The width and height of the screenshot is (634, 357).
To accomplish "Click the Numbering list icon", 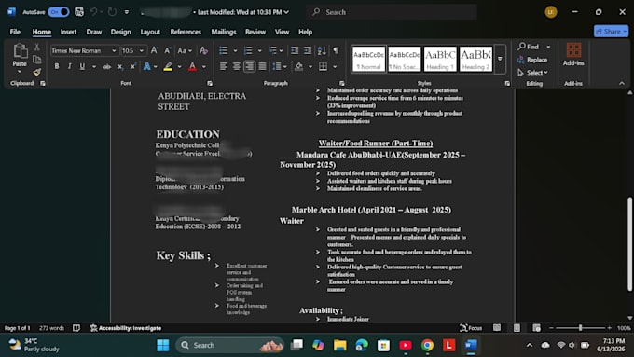I will [x=248, y=50].
